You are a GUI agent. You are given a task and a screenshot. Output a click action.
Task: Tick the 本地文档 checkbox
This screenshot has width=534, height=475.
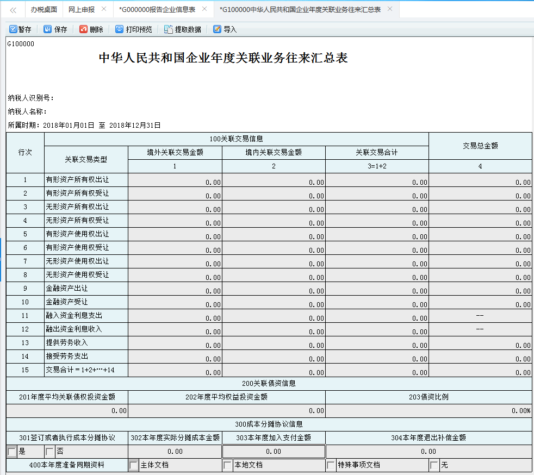(x=227, y=465)
